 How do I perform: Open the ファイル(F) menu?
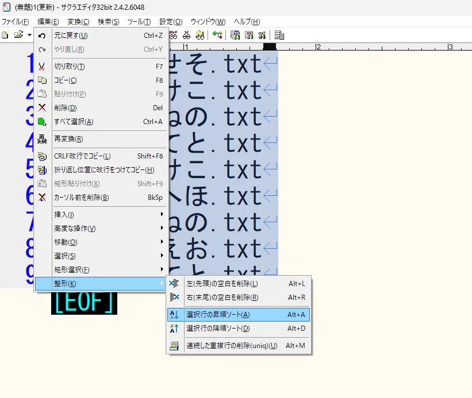point(15,22)
